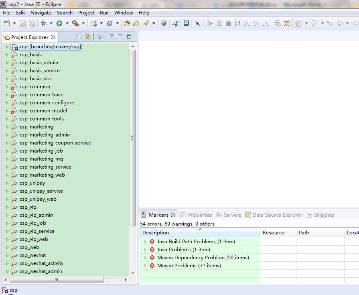Toggle Link with Editor in Project Explorer
Screen dimensions: 359x295
coord(88,37)
